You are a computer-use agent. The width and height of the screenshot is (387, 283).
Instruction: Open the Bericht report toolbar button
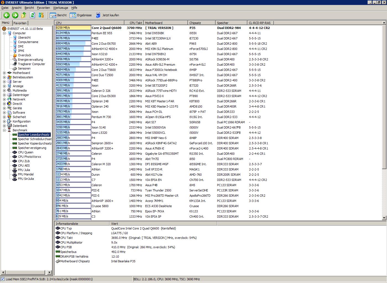(58, 15)
